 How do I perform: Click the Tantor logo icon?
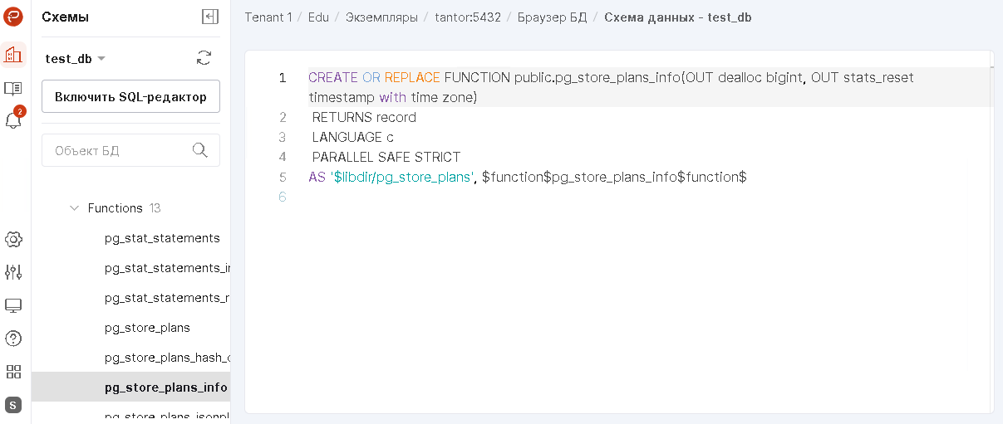(13, 17)
